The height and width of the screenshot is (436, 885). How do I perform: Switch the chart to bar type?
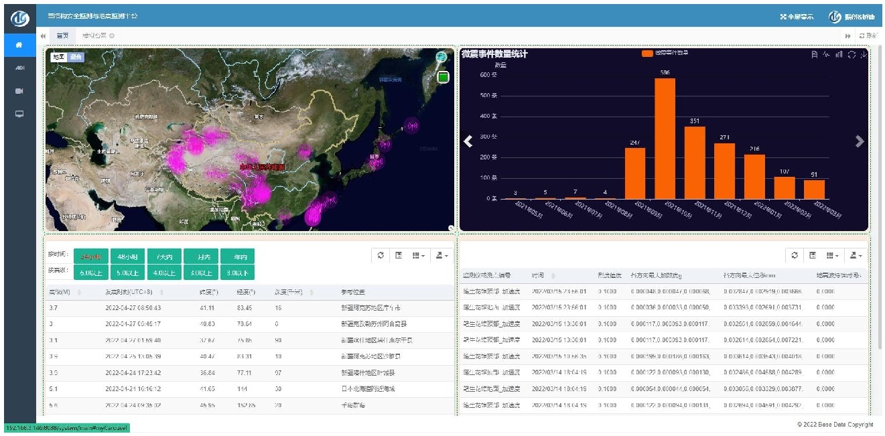point(839,55)
